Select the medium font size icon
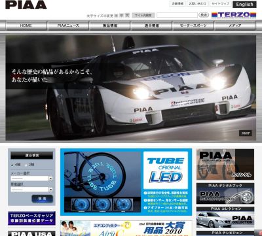 (x=122, y=15)
